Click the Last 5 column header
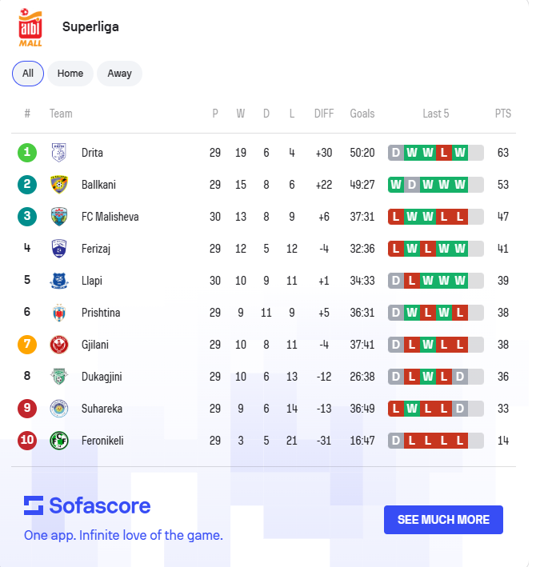 [435, 114]
